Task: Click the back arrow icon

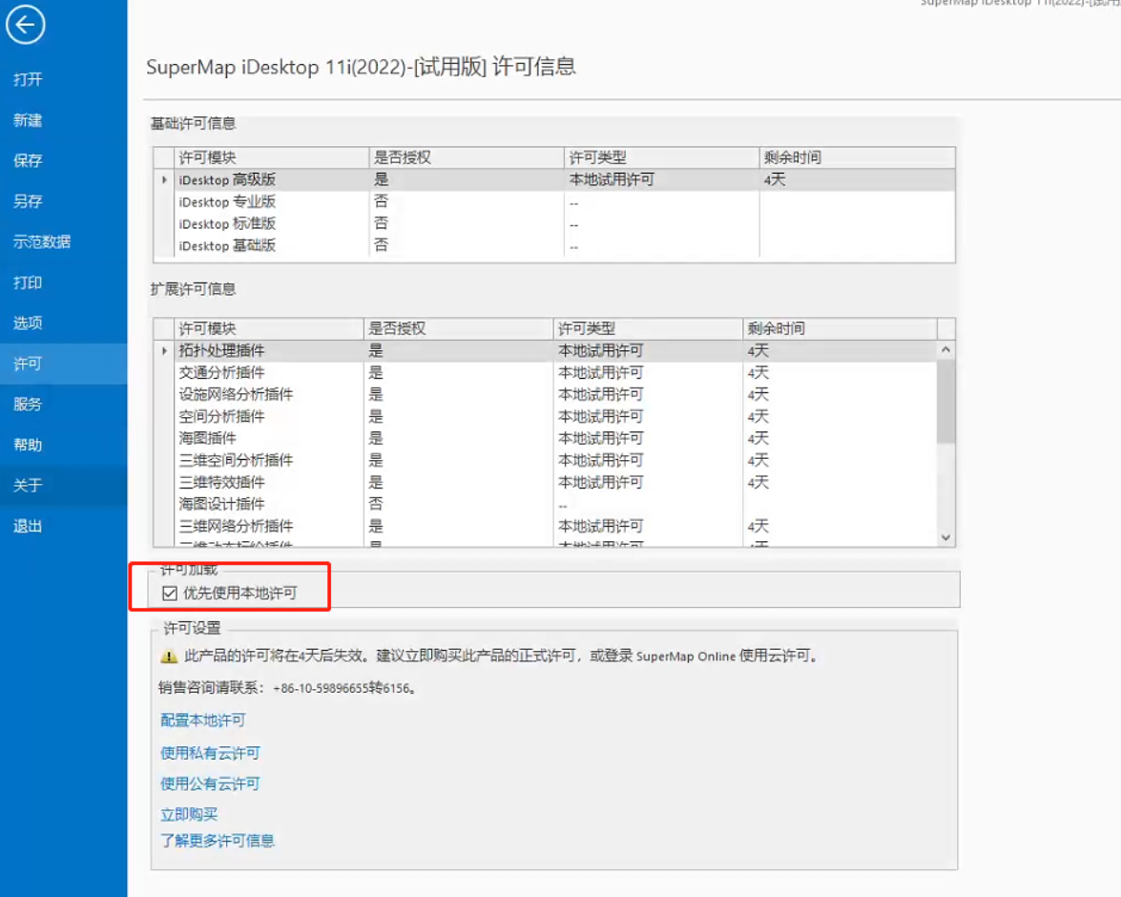Action: (26, 25)
